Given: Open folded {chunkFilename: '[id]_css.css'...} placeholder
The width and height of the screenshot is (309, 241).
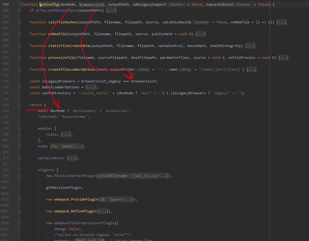Looking at the screenshot, I should click(x=133, y=176).
